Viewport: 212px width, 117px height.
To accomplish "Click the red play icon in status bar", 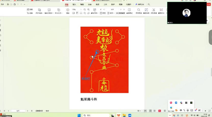I will pyautogui.click(x=160, y=111).
